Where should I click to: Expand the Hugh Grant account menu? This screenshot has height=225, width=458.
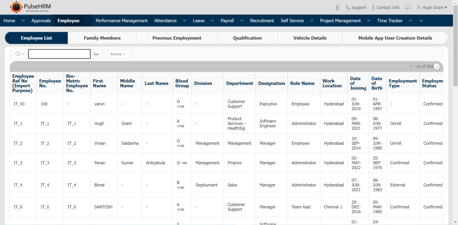click(x=446, y=8)
